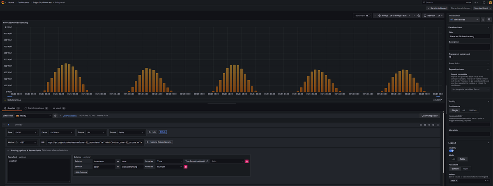493x186 pixels.
Task: Open the Query inspector
Action: click(x=429, y=116)
